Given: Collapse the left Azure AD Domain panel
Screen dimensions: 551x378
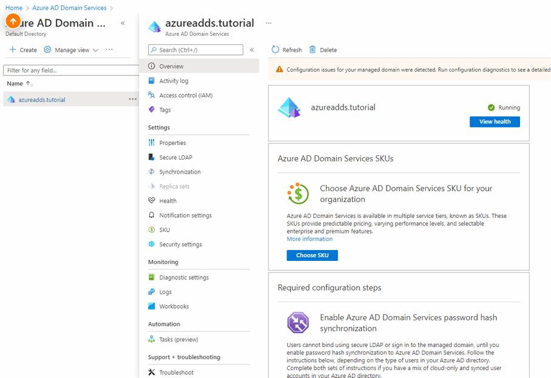Looking at the screenshot, I should coord(123,23).
